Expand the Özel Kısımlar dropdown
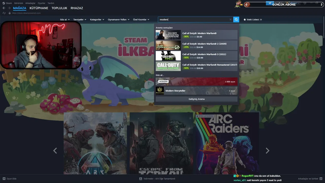Image resolution: width=325 pixels, height=183 pixels. pyautogui.click(x=141, y=20)
